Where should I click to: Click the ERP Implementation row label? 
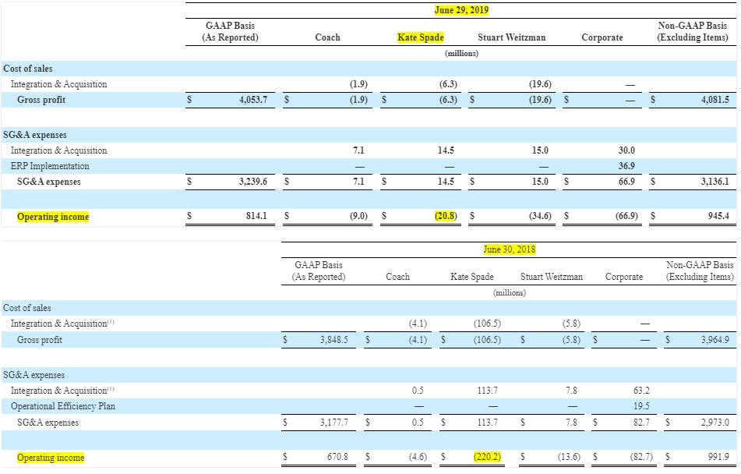coord(50,166)
